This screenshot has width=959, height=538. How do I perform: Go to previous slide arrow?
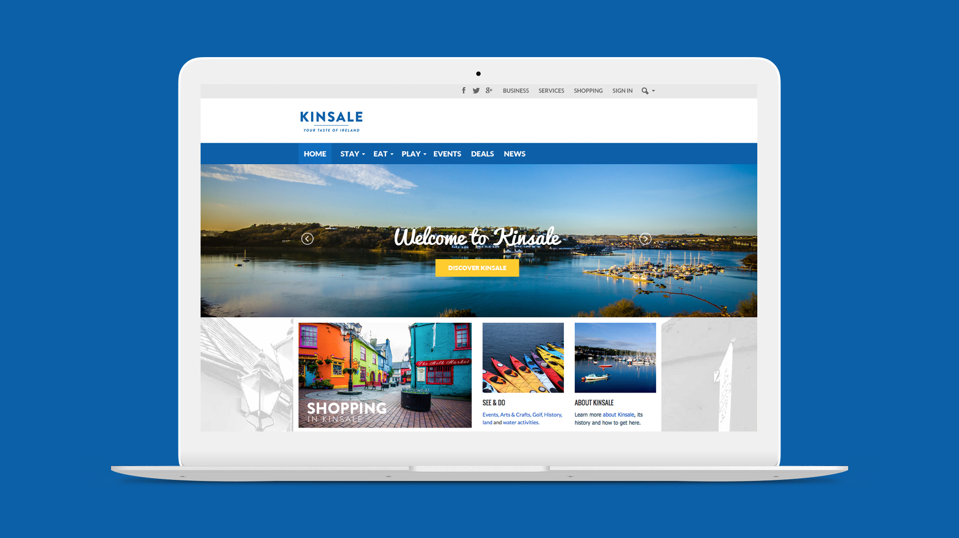pos(307,239)
